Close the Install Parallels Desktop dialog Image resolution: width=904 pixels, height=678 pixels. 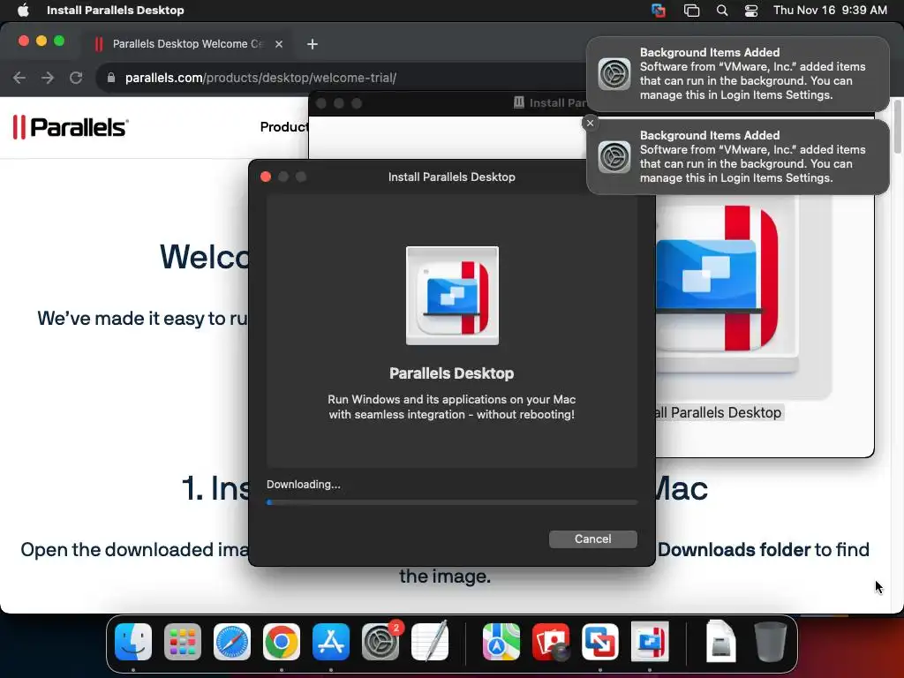pos(266,177)
